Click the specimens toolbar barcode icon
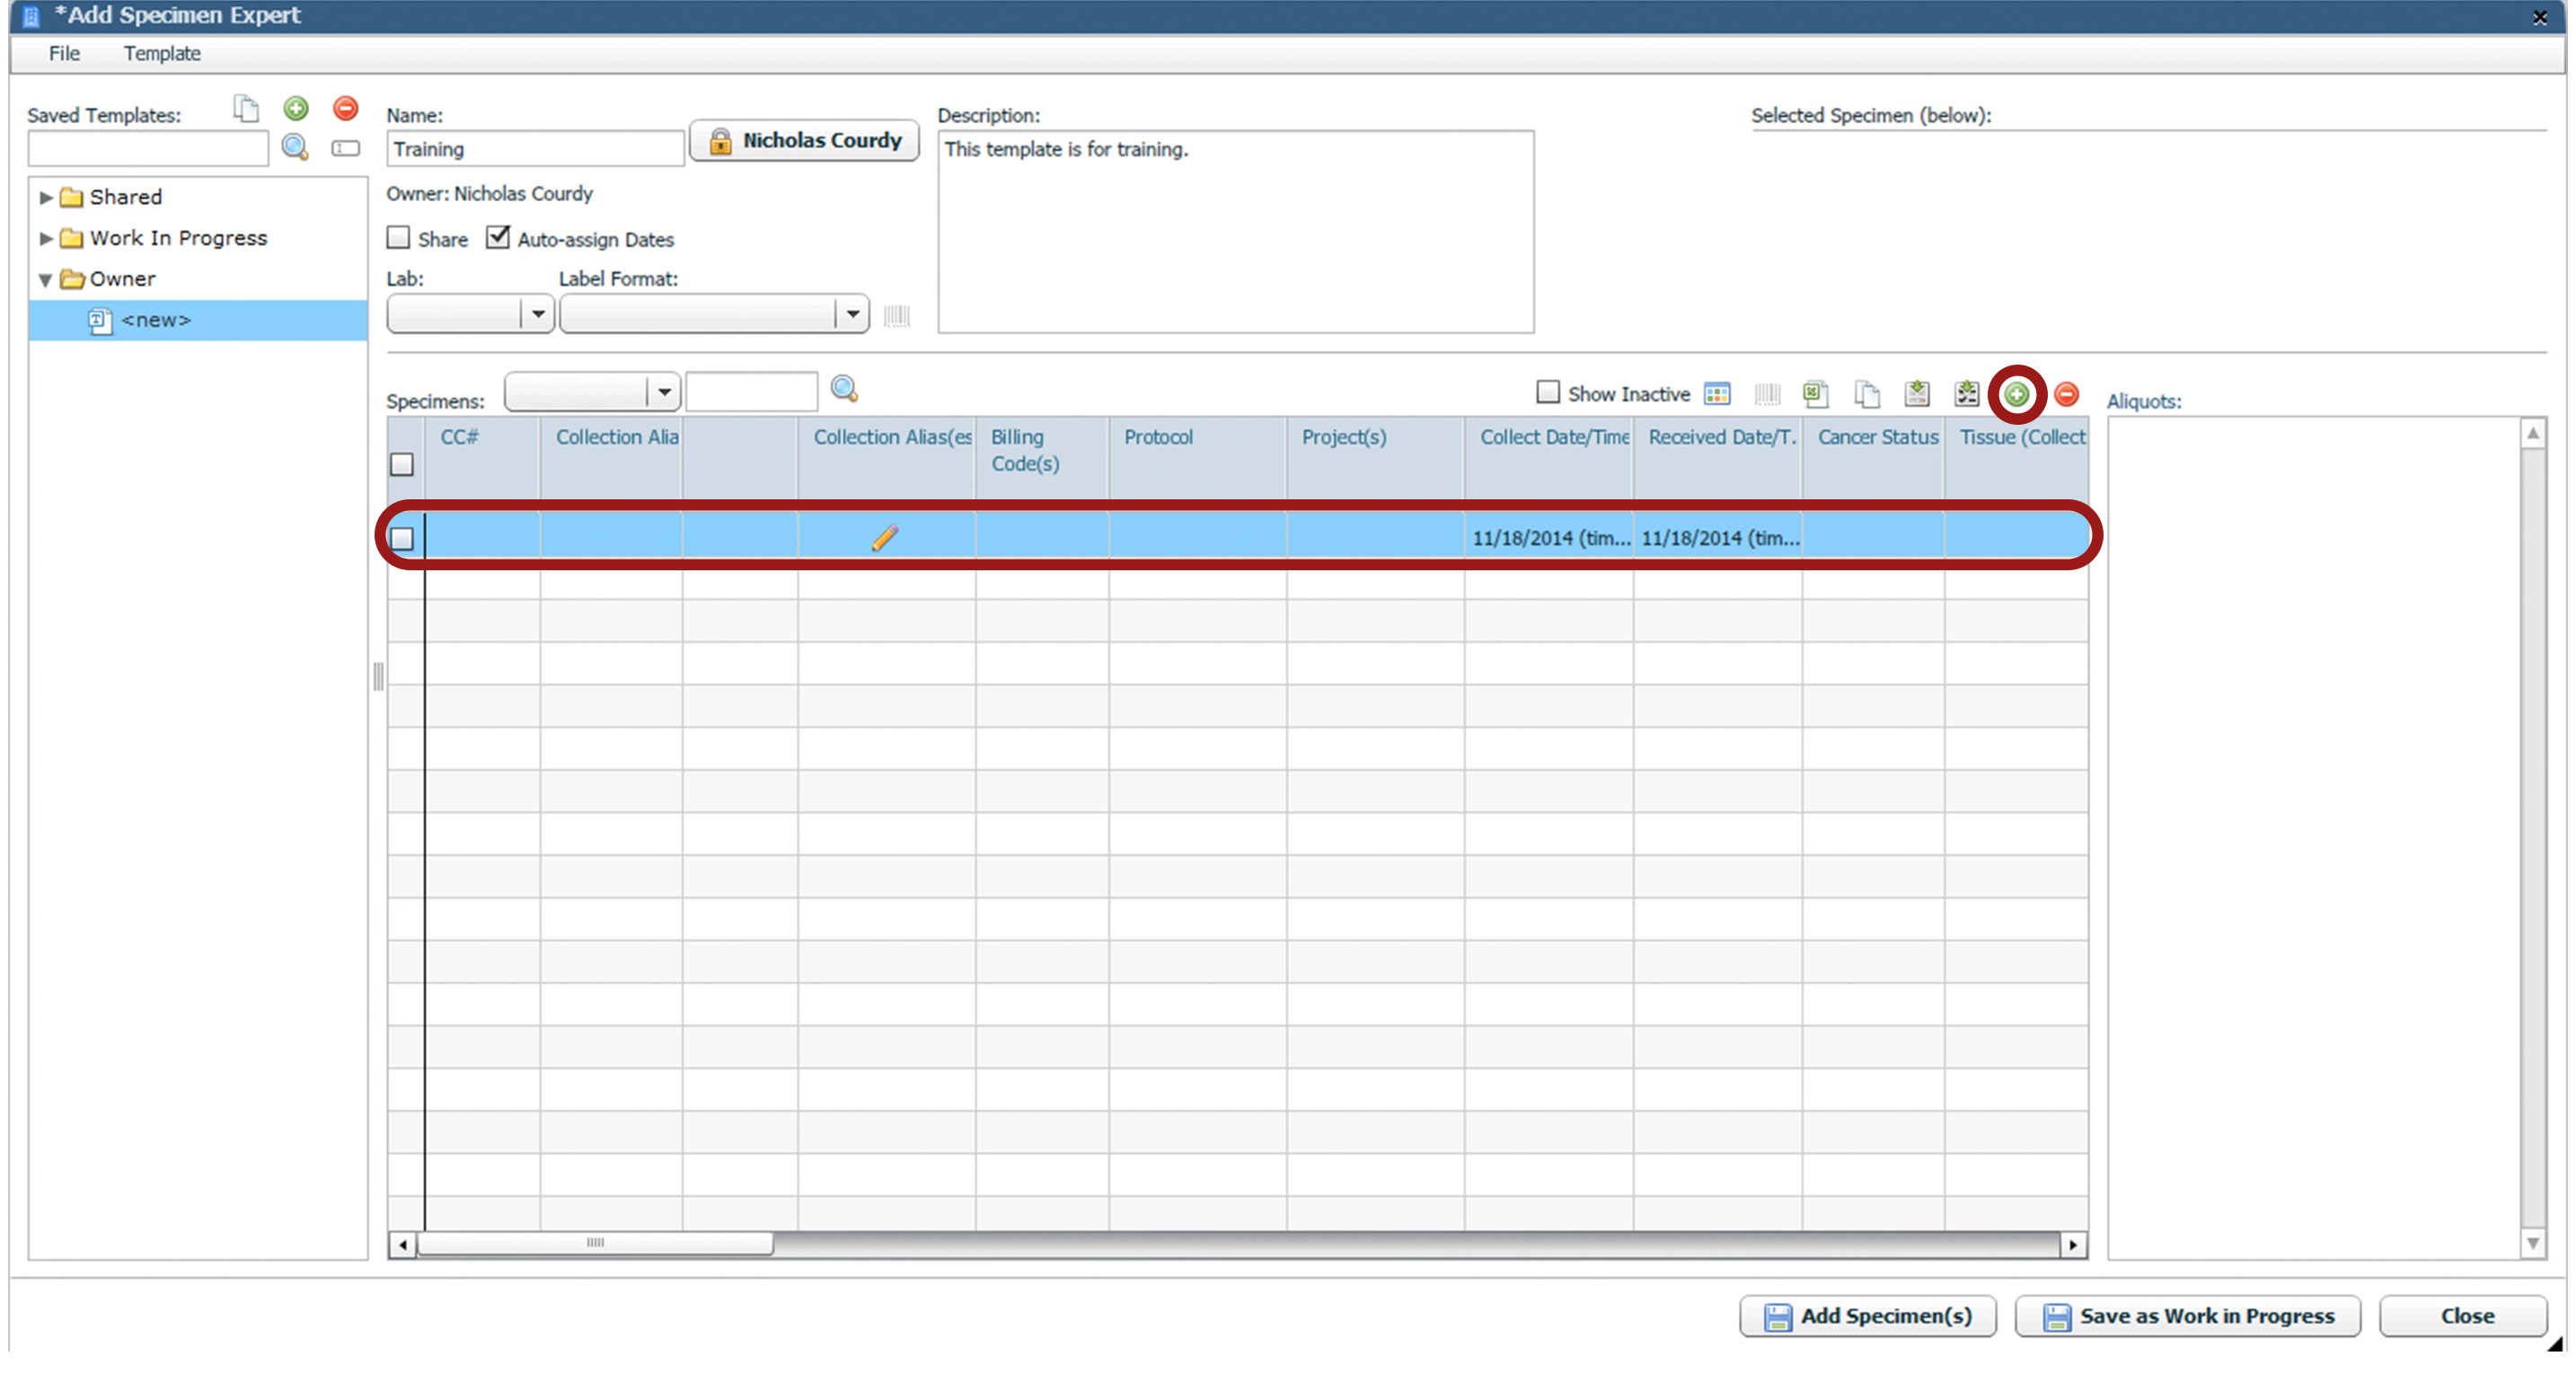The height and width of the screenshot is (1374, 2576). point(1768,394)
